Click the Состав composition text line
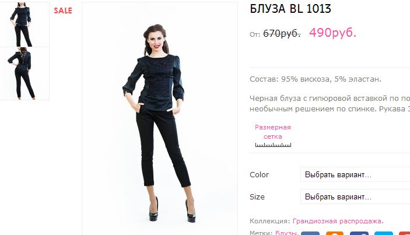 click(316, 79)
